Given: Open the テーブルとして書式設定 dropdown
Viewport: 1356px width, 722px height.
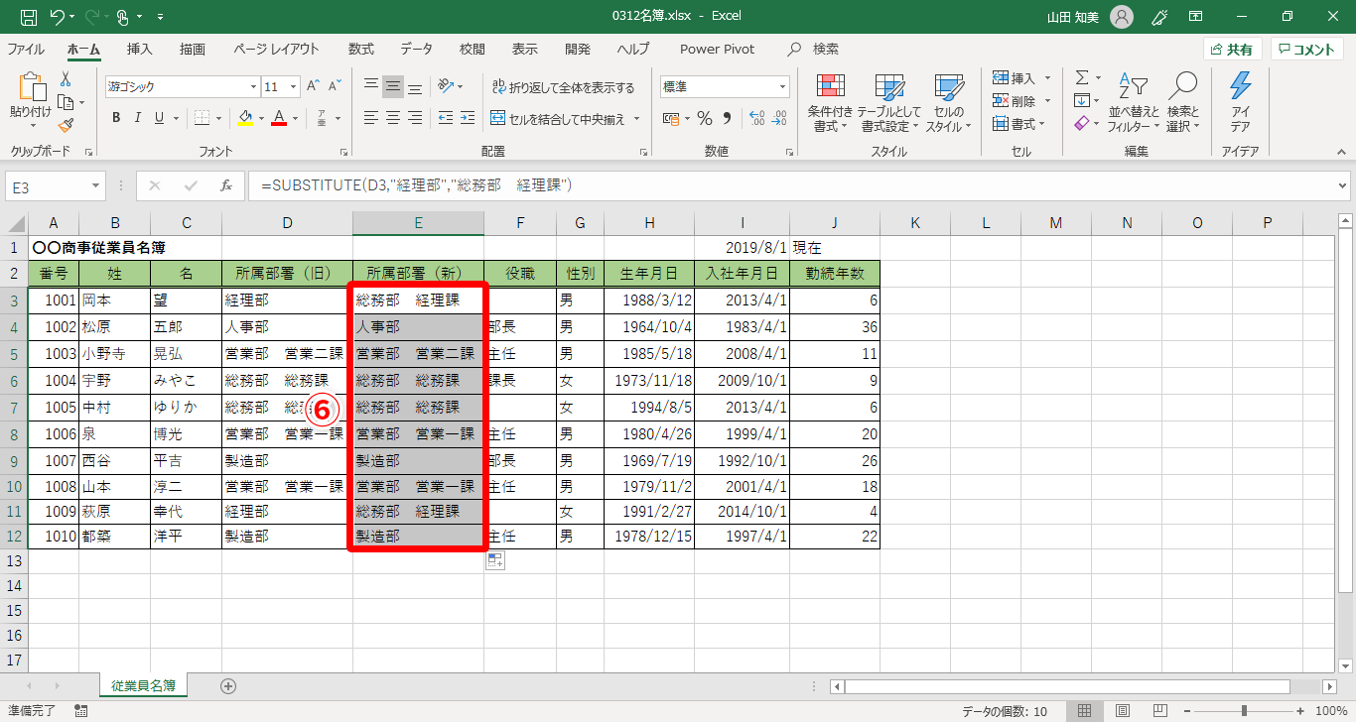Looking at the screenshot, I should point(889,103).
